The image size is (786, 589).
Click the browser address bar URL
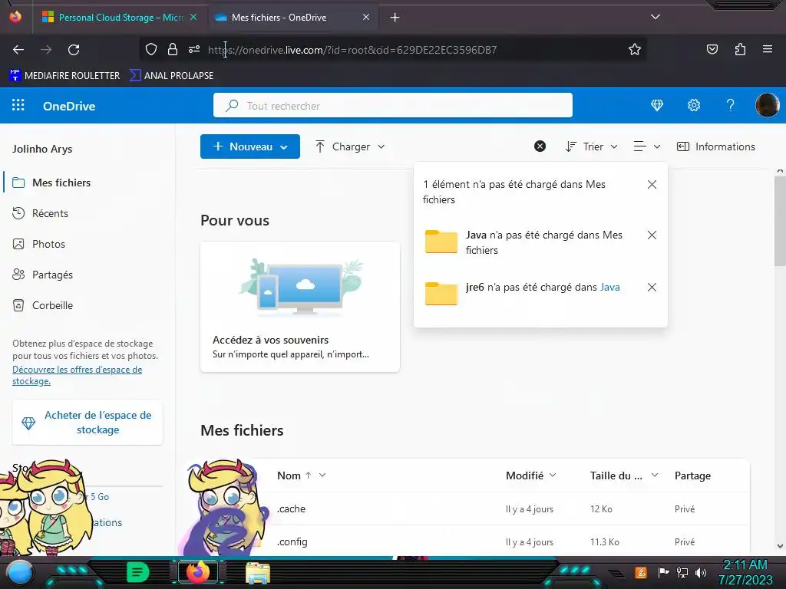pyautogui.click(x=352, y=50)
